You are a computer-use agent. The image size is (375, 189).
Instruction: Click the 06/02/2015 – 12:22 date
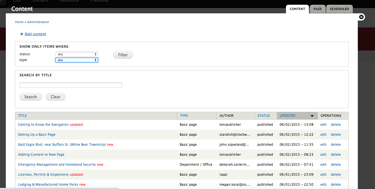click(297, 135)
